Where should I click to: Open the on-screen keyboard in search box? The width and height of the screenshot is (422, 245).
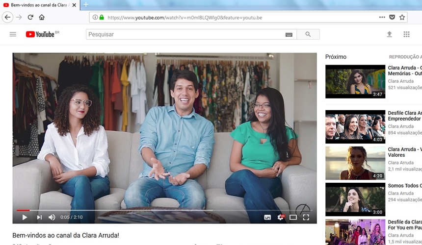tap(289, 35)
